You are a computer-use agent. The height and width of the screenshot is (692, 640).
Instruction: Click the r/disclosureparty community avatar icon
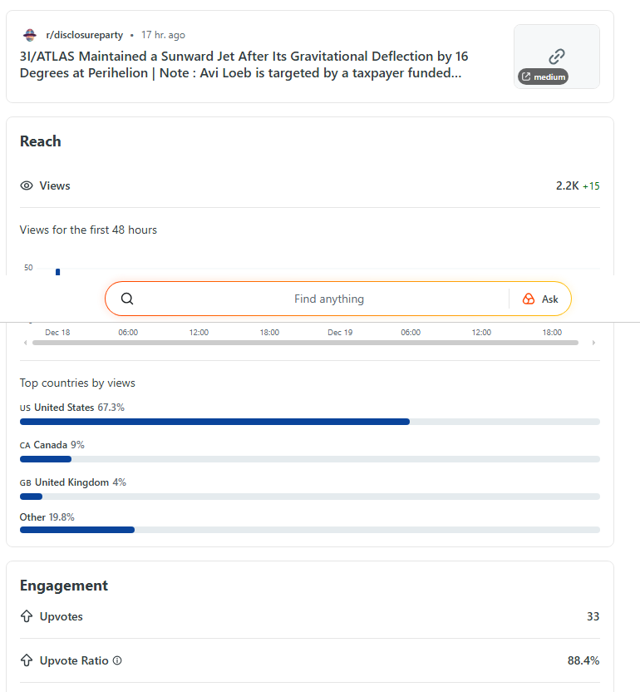[x=30, y=35]
